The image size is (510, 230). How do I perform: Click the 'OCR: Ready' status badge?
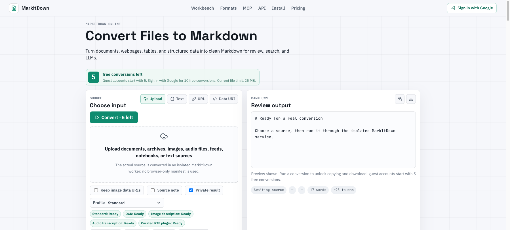(135, 214)
